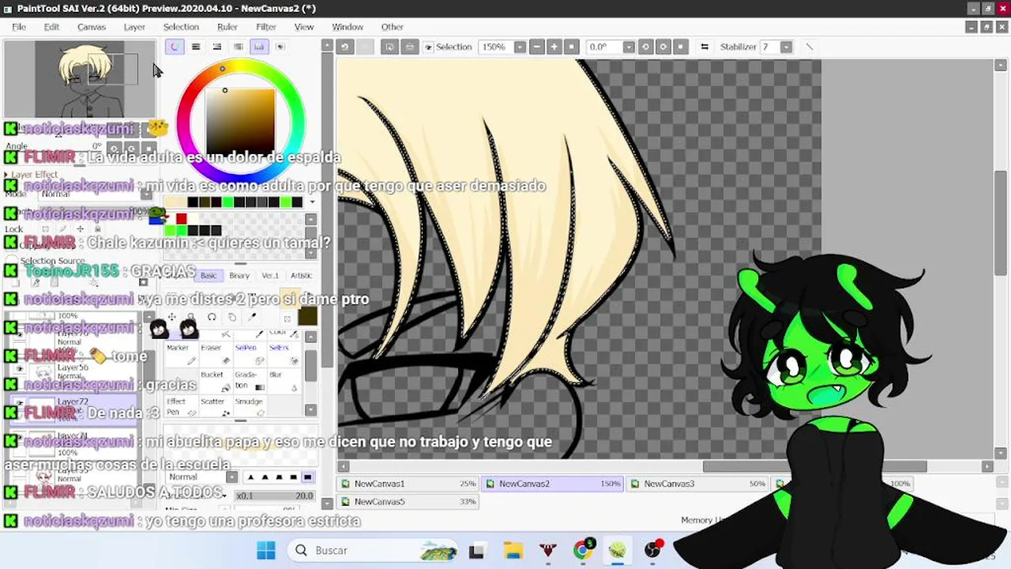Open the Stabilizer level dropdown

[x=786, y=47]
